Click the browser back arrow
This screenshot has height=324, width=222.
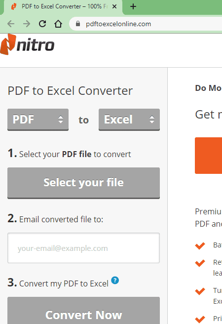click(11, 24)
